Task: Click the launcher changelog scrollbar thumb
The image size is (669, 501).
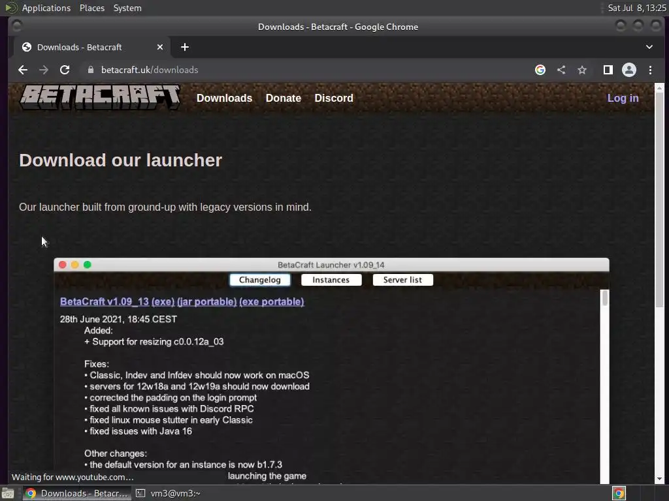Action: (604, 297)
